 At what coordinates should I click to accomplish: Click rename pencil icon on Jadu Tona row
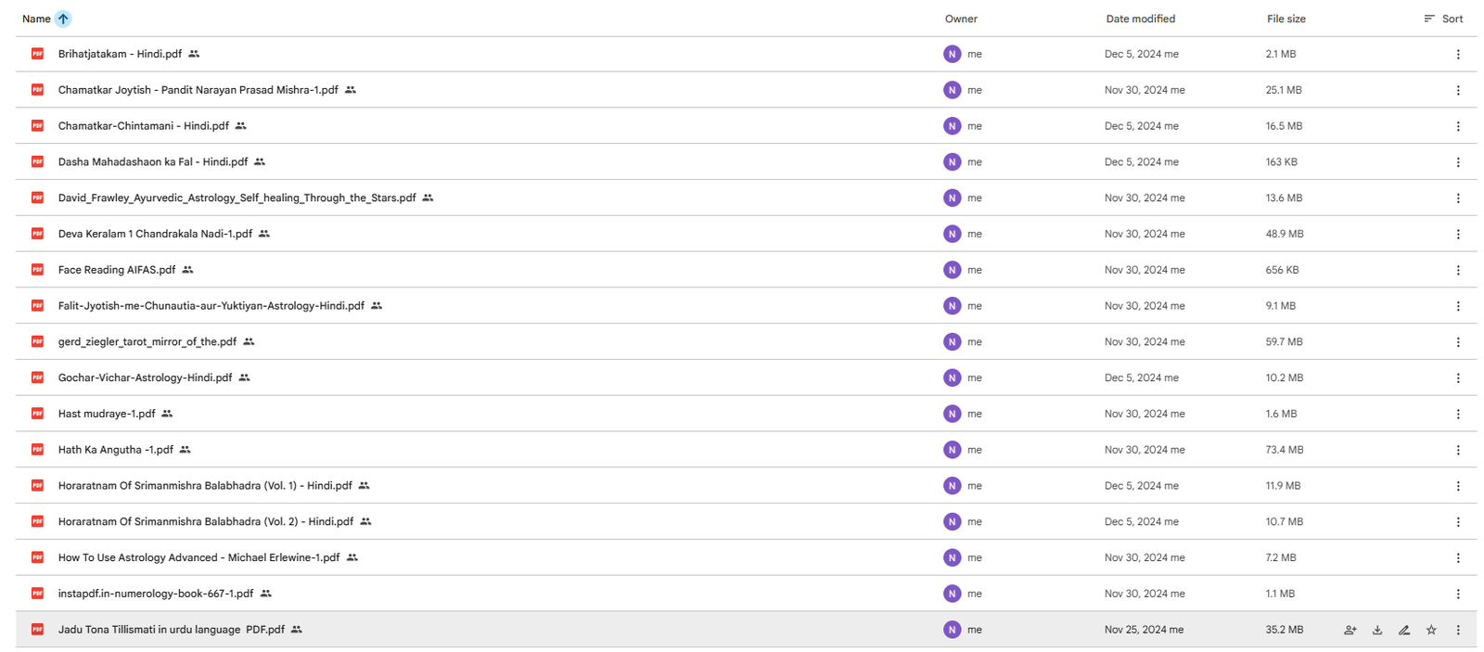point(1404,630)
